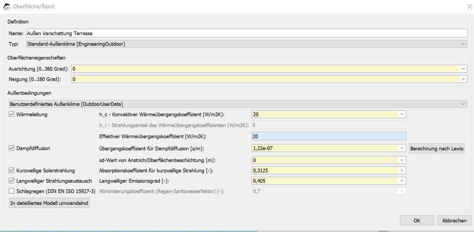Click the app icon in the title bar
The height and width of the screenshot is (232, 474).
coord(6,6)
